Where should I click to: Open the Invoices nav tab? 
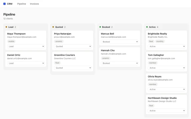pyautogui.click(x=34, y=4)
